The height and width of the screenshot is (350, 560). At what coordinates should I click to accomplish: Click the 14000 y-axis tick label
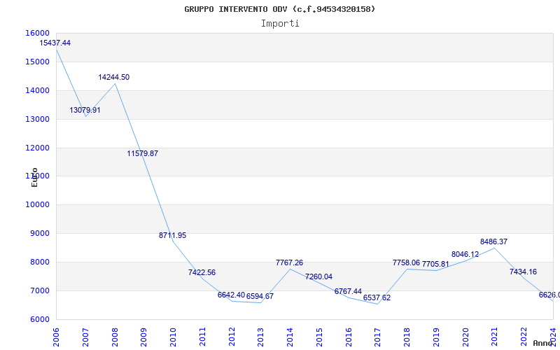pyautogui.click(x=38, y=91)
